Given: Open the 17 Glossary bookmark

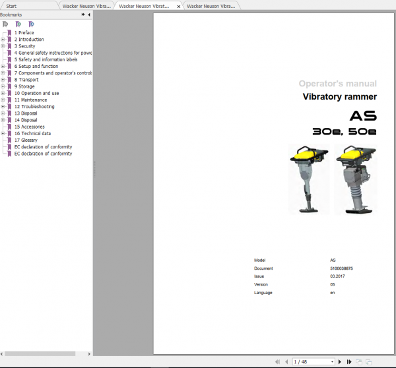Looking at the screenshot, I should tap(26, 140).
